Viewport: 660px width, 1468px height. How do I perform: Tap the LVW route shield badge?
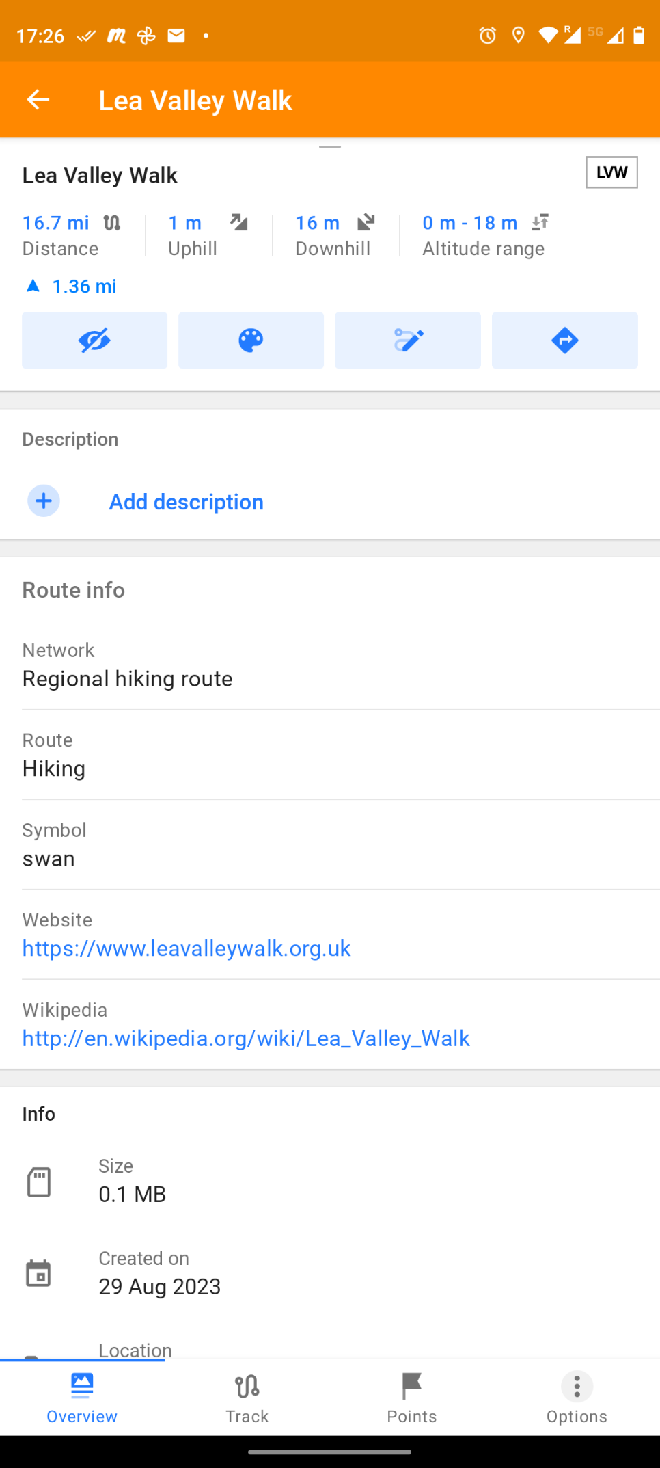pos(611,172)
